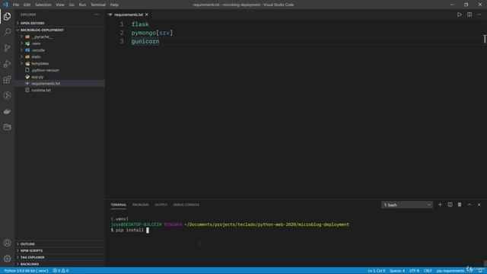Expand the .venv folder
Viewport: 487px width, 274px height.
59,43
